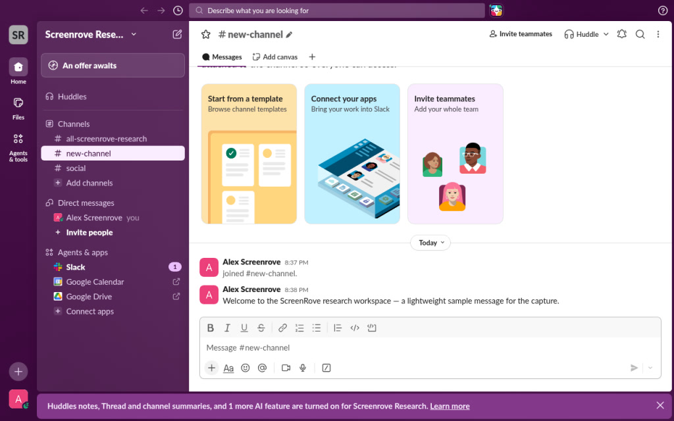Open the Home view in the sidebar

point(18,71)
